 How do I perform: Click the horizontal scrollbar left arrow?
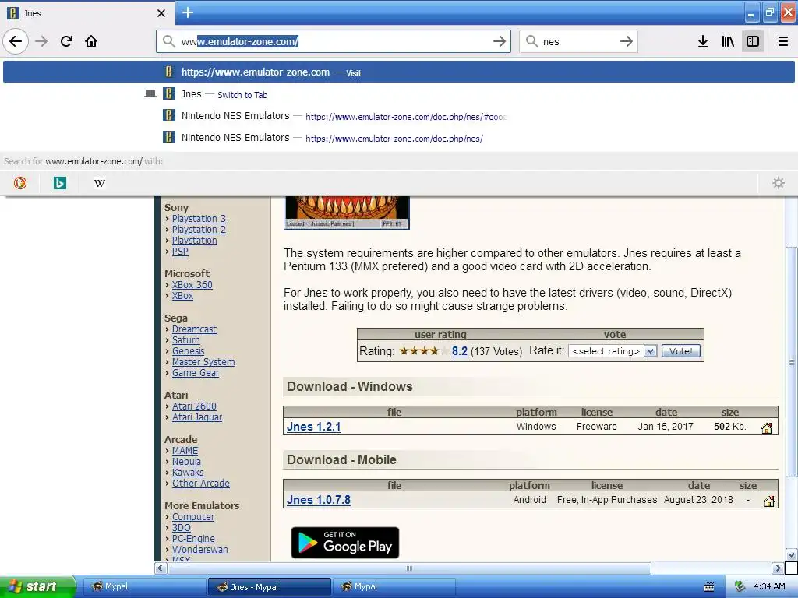[161, 568]
